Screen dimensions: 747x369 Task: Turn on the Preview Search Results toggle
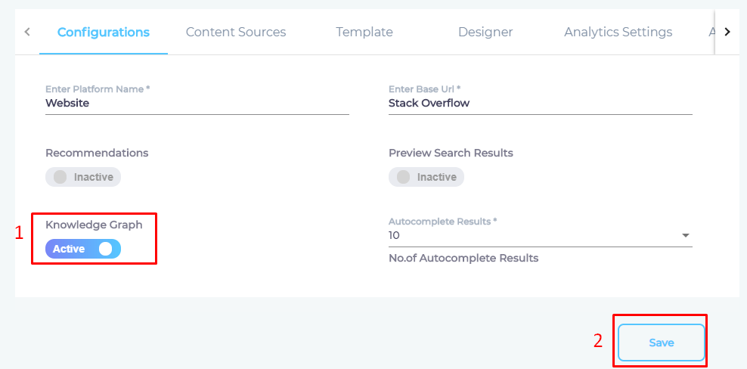426,177
